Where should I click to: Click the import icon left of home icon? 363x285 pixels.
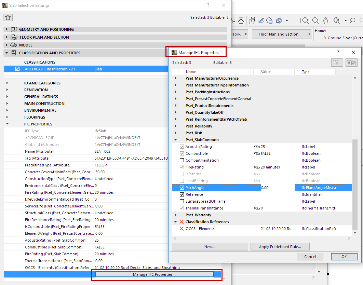pyautogui.click(x=233, y=21)
